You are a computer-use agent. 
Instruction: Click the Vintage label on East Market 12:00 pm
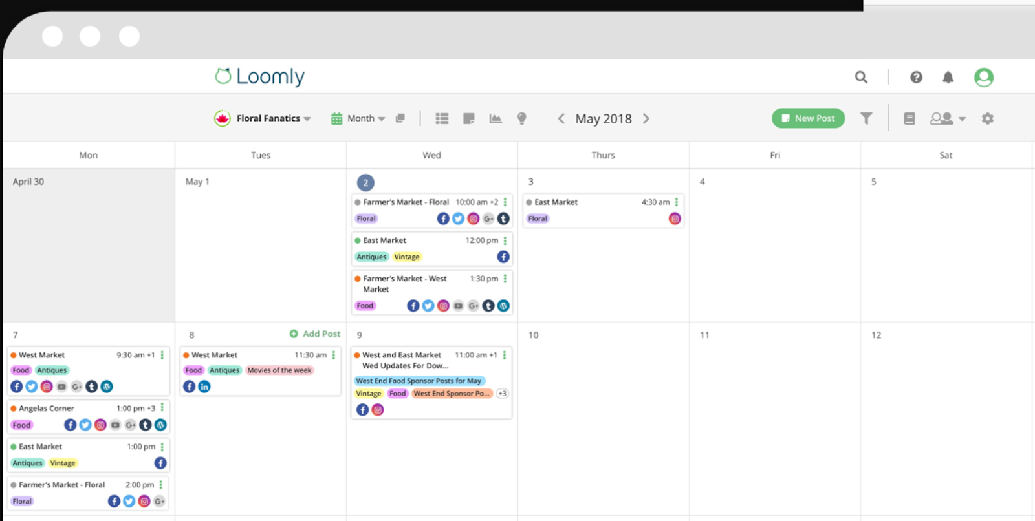click(407, 257)
